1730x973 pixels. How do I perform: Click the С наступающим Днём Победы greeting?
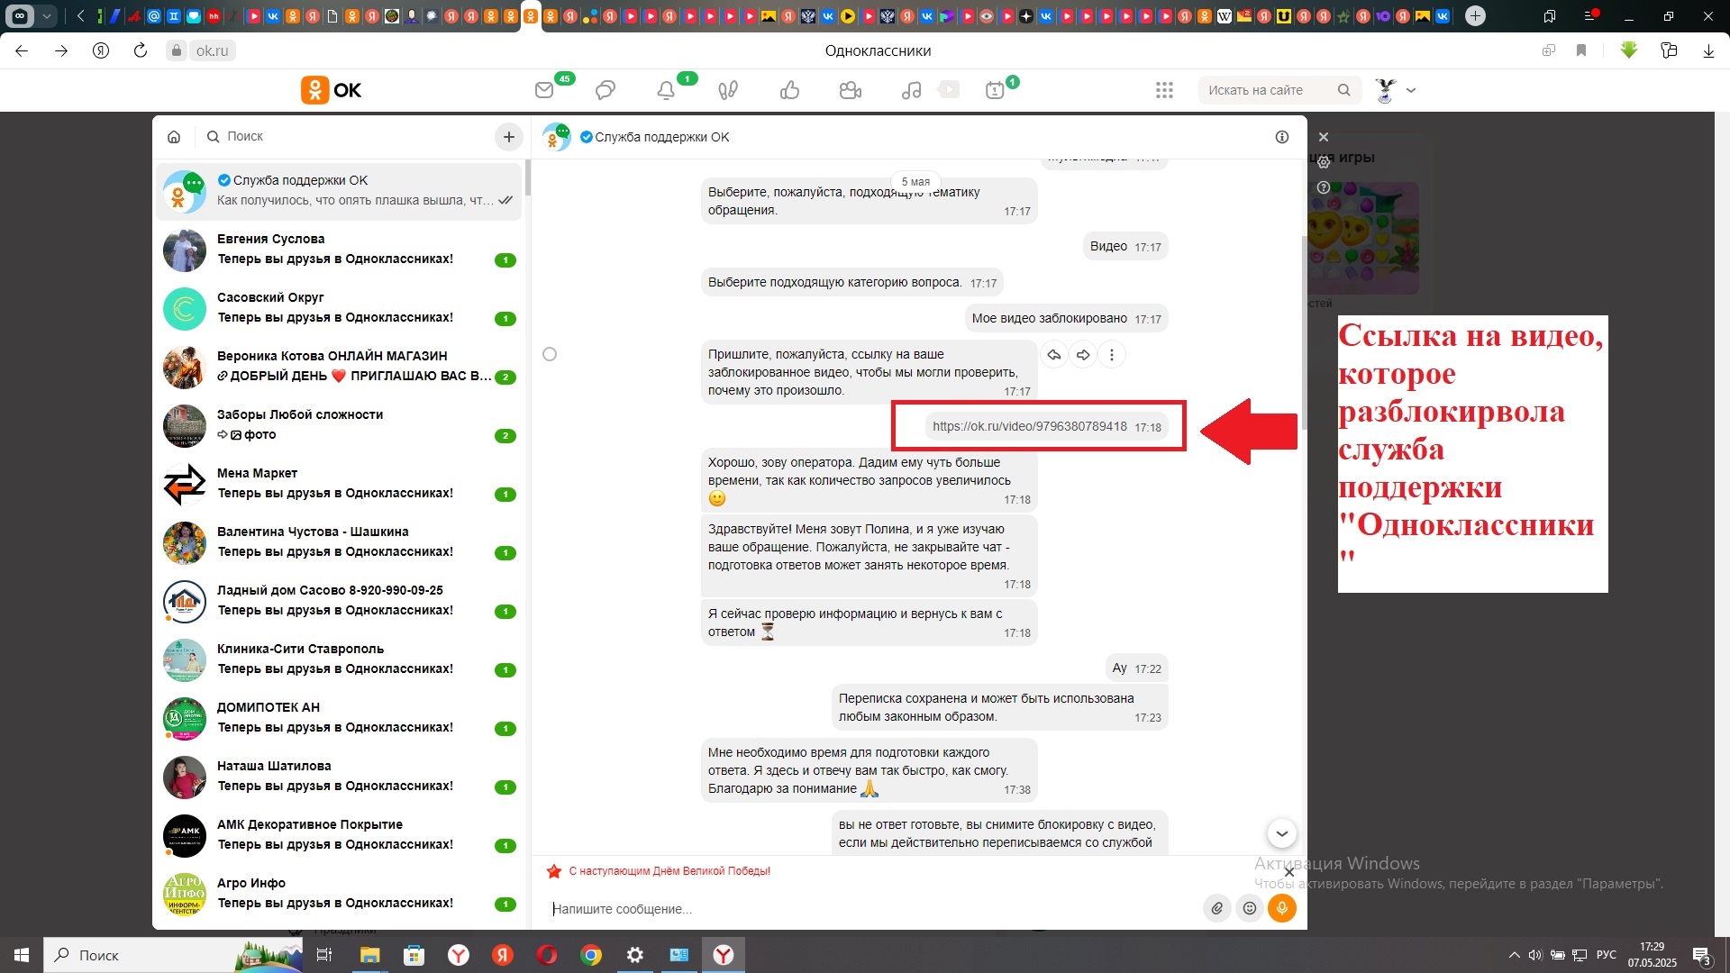tap(669, 871)
